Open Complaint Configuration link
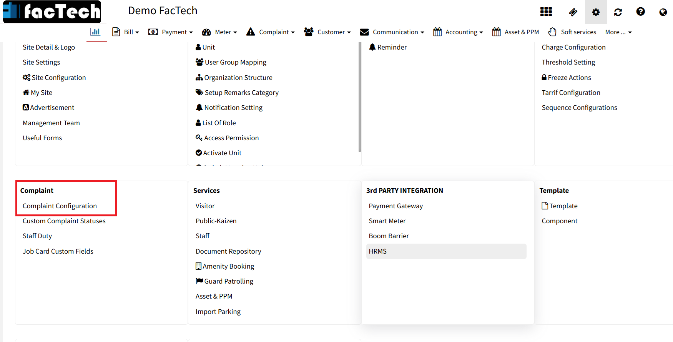This screenshot has width=673, height=342. pyautogui.click(x=60, y=206)
